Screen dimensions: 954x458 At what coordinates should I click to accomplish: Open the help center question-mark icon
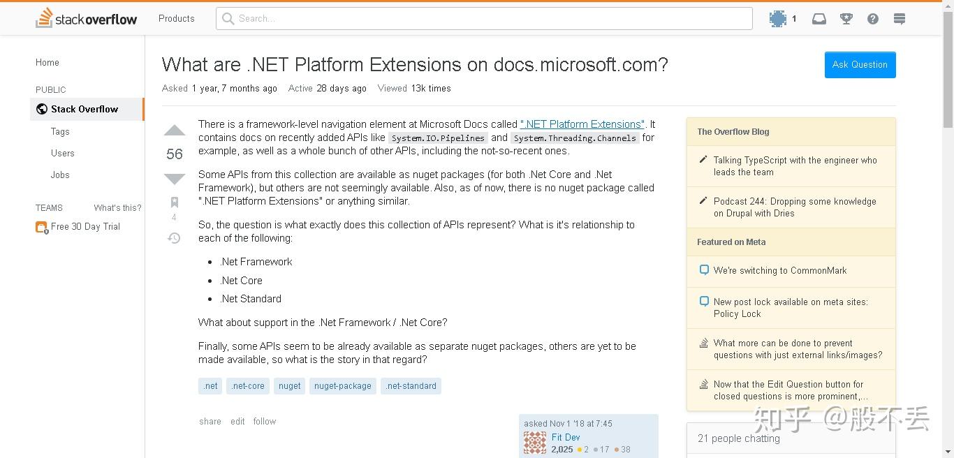(x=873, y=19)
